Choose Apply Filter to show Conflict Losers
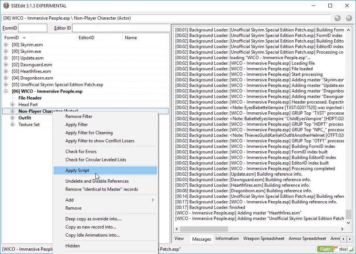The height and width of the screenshot is (254, 356). click(105, 141)
